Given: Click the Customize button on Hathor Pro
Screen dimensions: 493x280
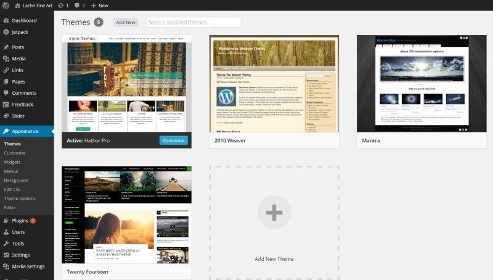Looking at the screenshot, I should (x=174, y=140).
